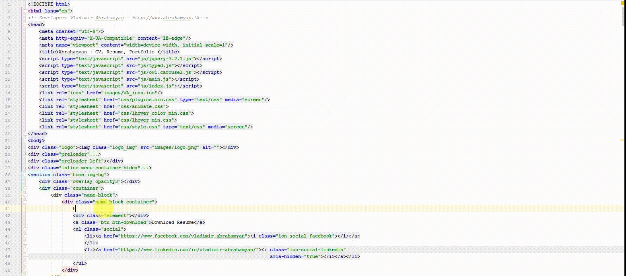Image resolution: width=626 pixels, height=276 pixels.
Task: Expand the collapsed inline-menu-container fold marker
Action: pyautogui.click(x=25, y=168)
